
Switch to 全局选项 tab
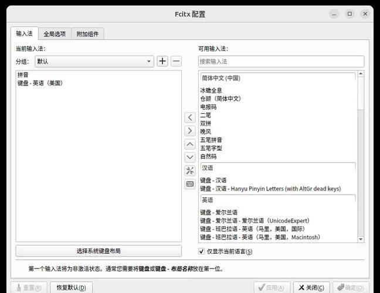[55, 34]
